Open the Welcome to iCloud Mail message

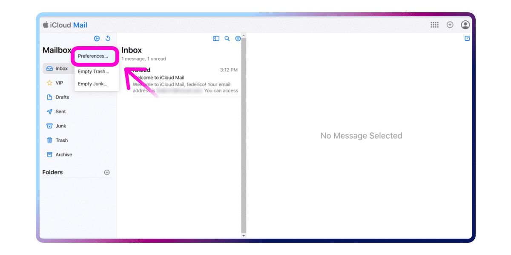coord(181,81)
